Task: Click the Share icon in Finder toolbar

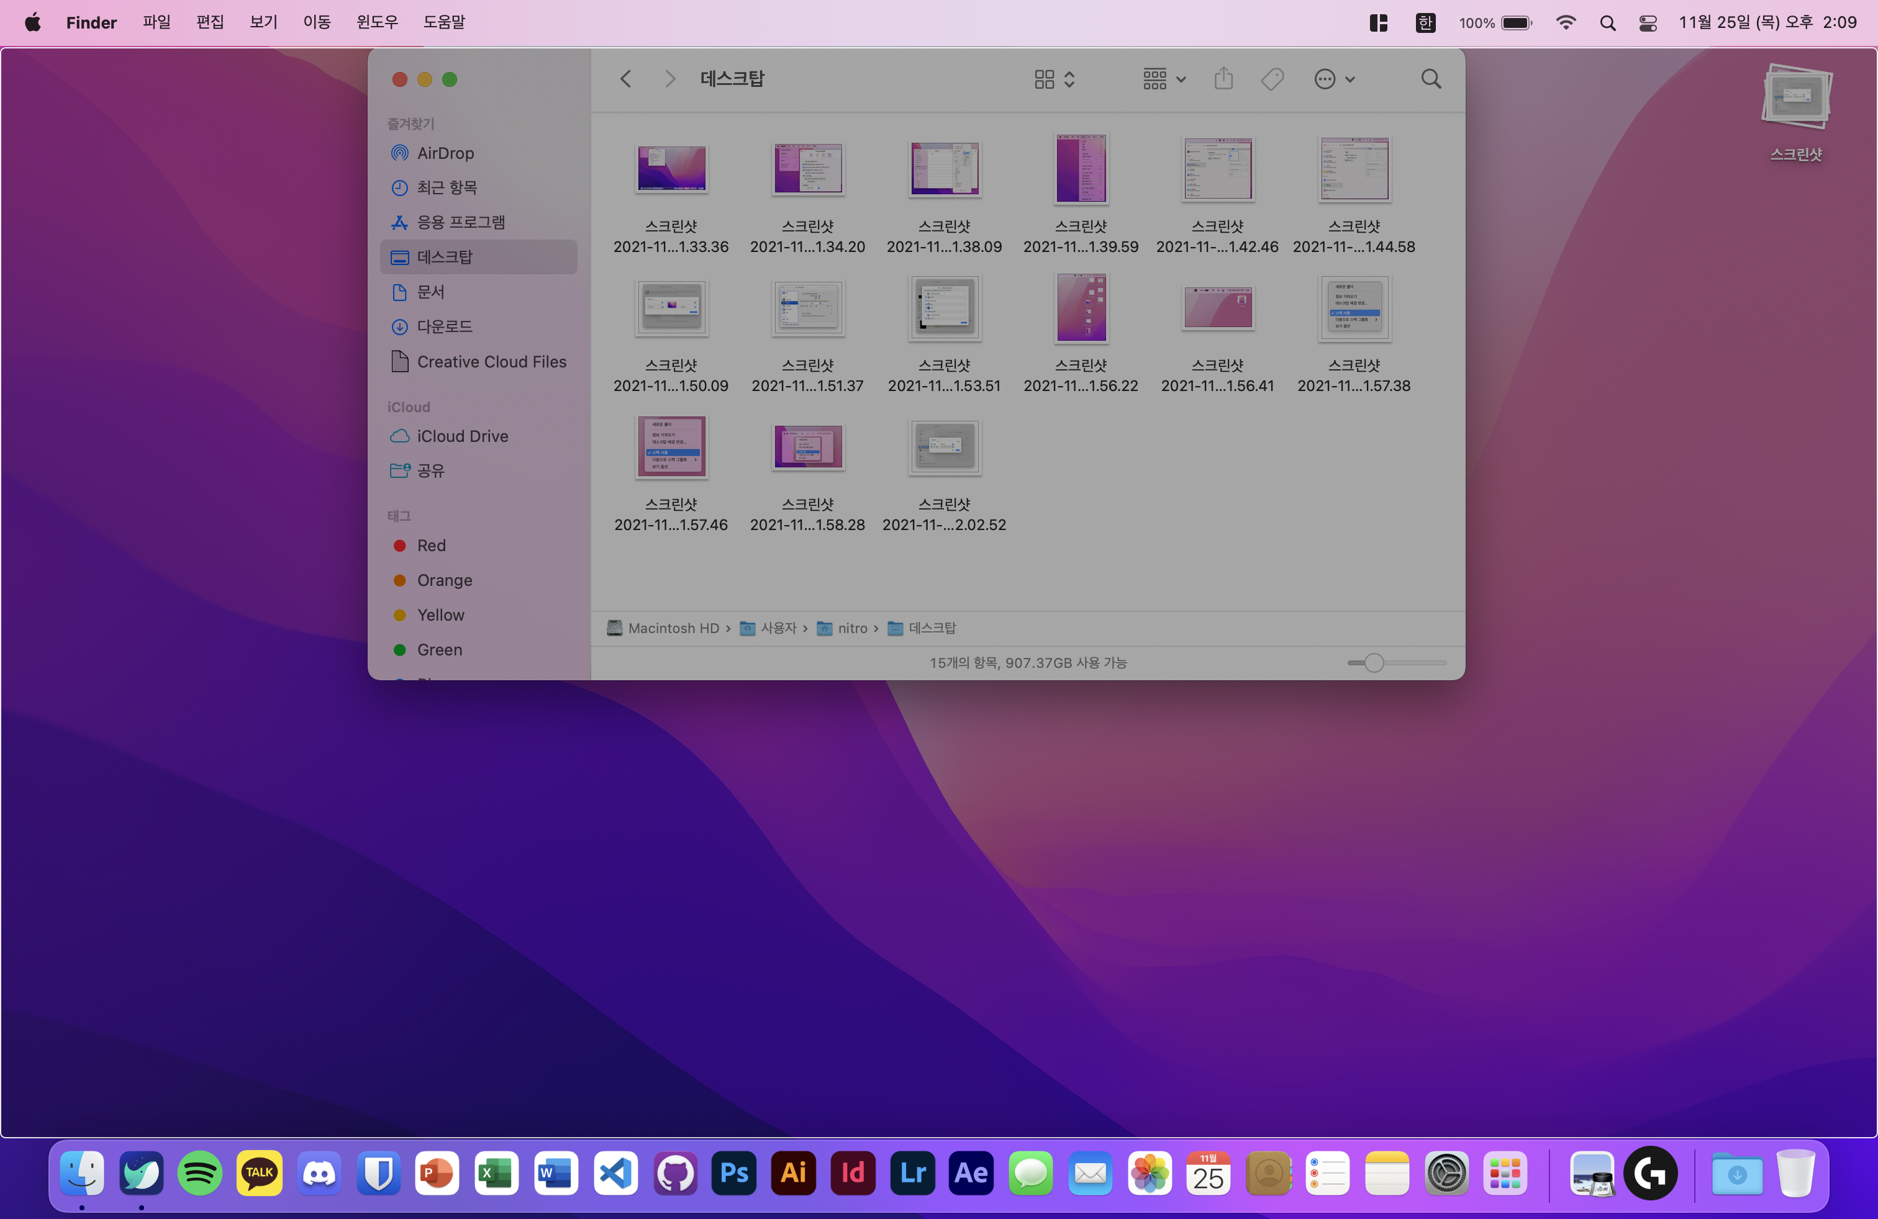Action: [x=1223, y=79]
